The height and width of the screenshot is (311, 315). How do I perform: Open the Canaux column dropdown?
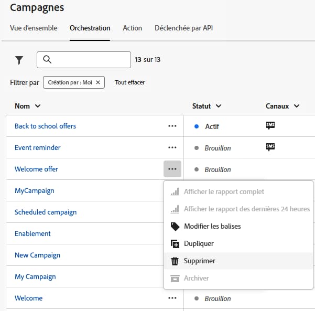point(283,106)
